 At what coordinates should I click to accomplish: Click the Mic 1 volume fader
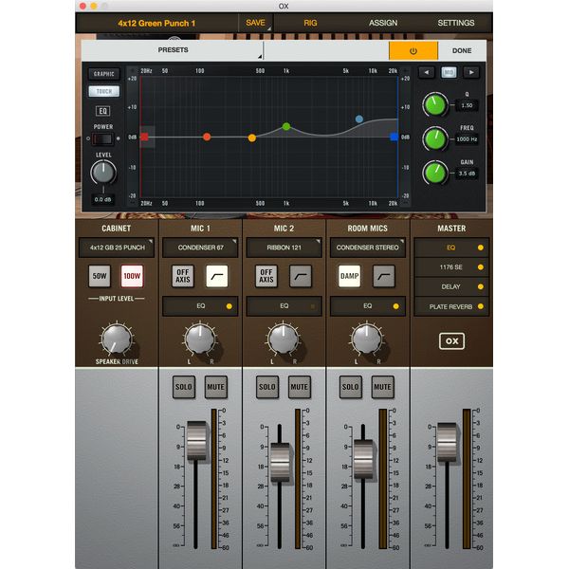click(196, 441)
